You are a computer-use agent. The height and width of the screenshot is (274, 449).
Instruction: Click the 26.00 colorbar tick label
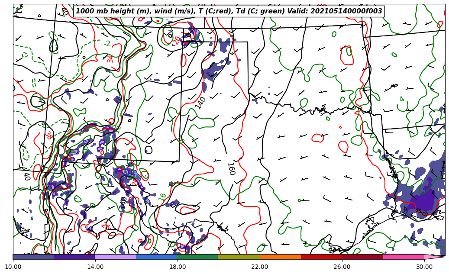coord(342,267)
